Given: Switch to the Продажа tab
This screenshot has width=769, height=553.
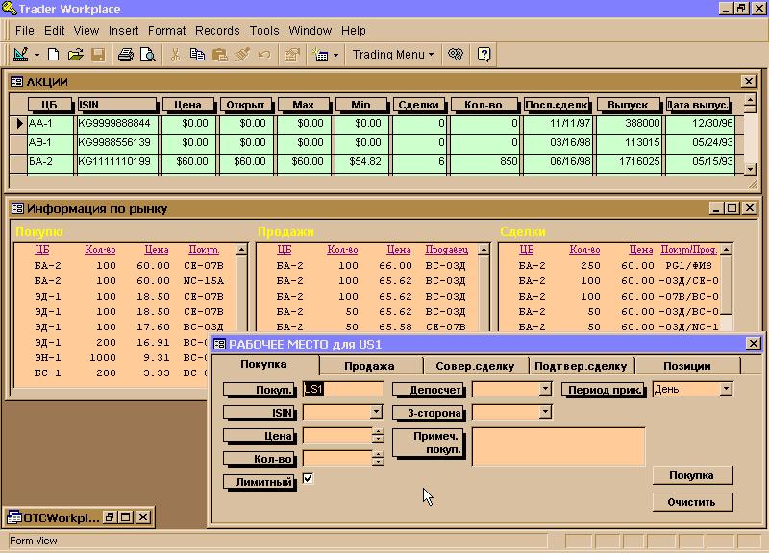Looking at the screenshot, I should point(370,366).
